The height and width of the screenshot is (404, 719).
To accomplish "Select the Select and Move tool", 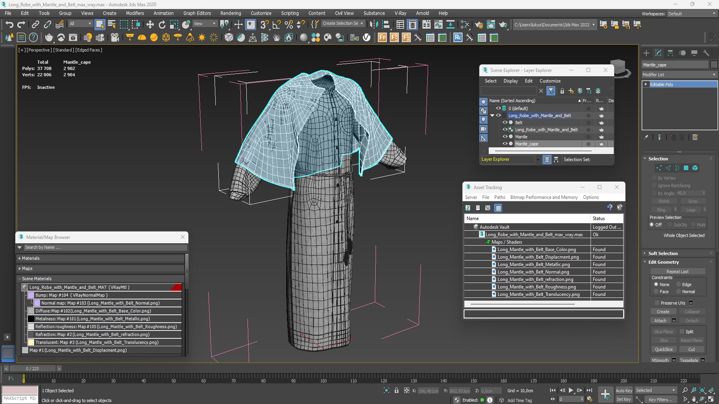I will 150,25.
